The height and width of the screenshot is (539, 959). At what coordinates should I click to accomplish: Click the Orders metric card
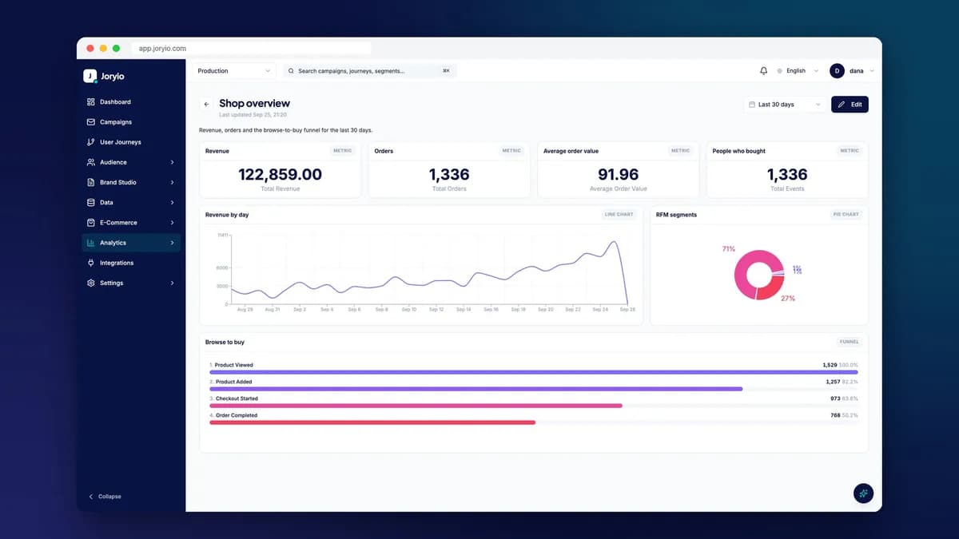449,170
